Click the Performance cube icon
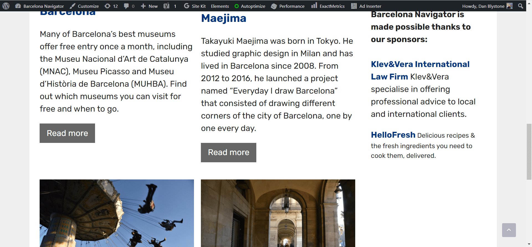The image size is (532, 247). pyautogui.click(x=274, y=6)
